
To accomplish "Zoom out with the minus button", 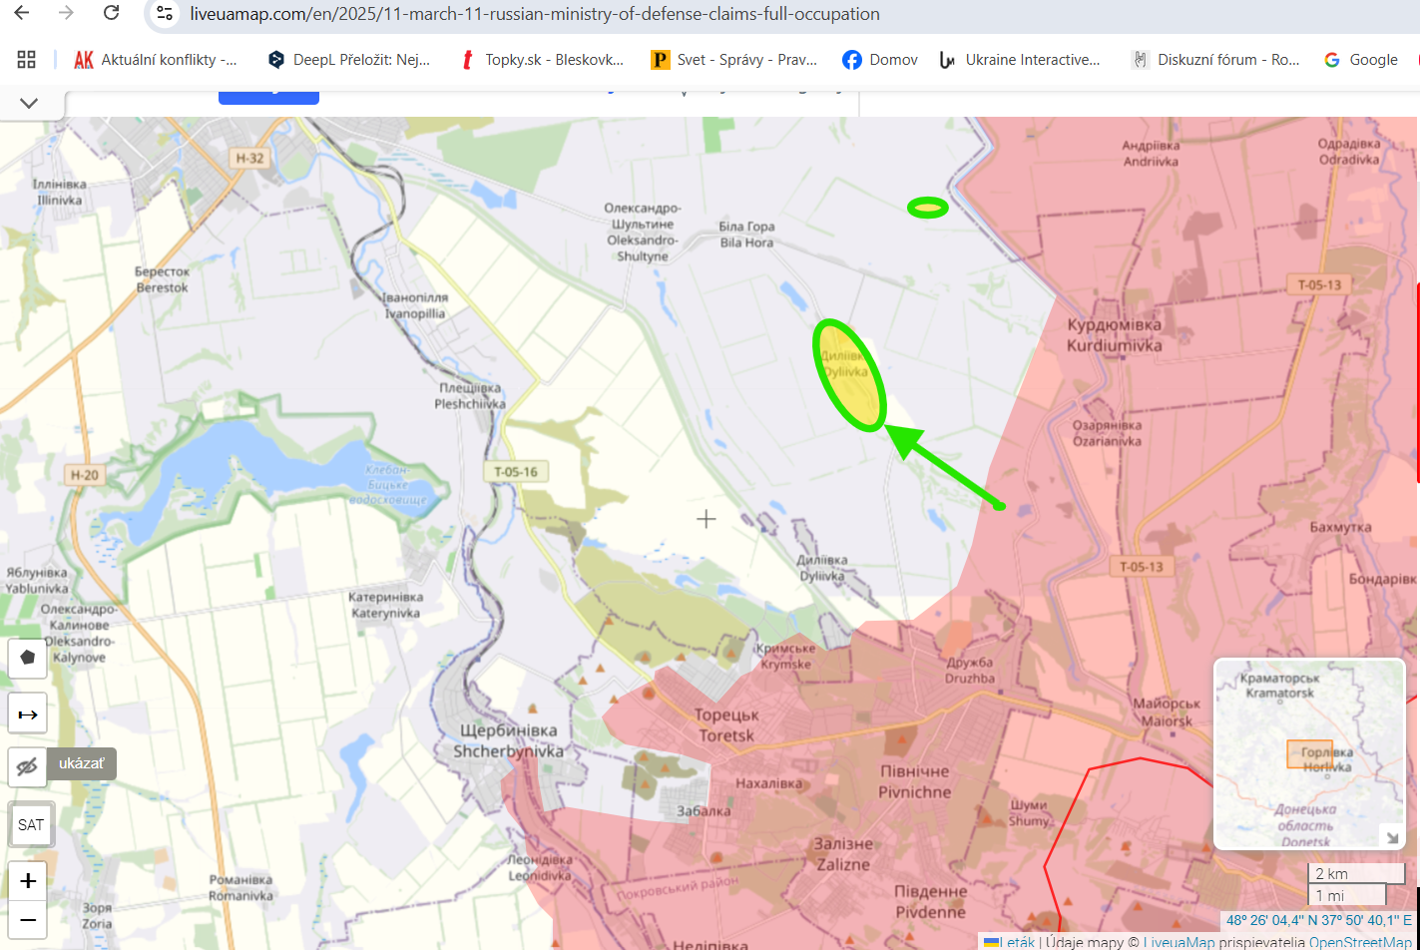I will click(28, 919).
